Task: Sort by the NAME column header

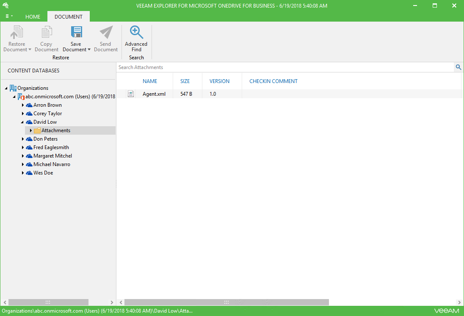Action: tap(150, 81)
